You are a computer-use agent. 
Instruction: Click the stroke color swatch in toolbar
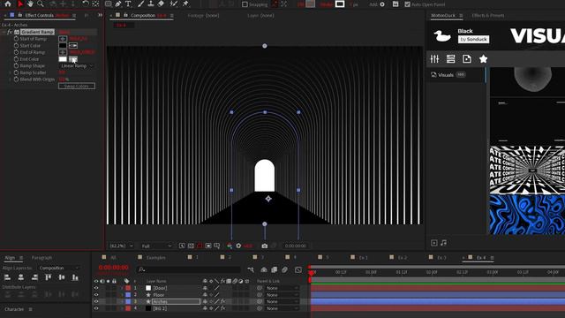(340, 4)
